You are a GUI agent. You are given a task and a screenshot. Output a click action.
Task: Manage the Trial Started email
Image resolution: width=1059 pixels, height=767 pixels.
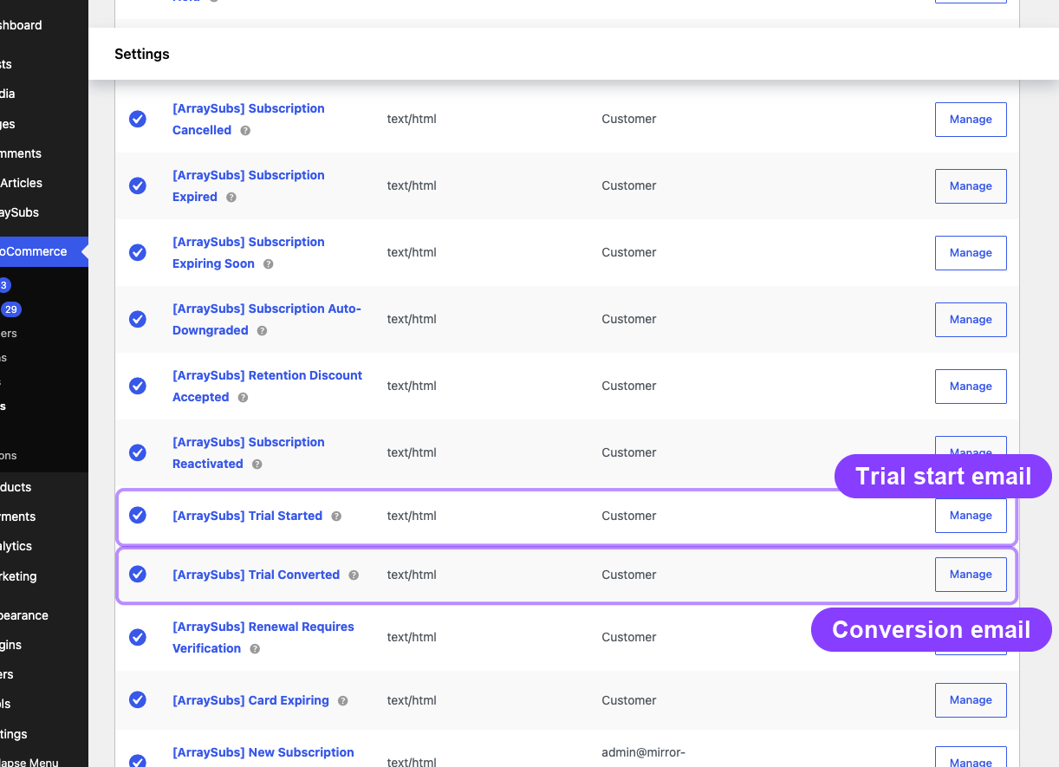pos(971,516)
